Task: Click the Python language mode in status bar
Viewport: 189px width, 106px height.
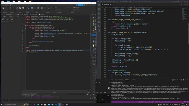Action: (162, 102)
